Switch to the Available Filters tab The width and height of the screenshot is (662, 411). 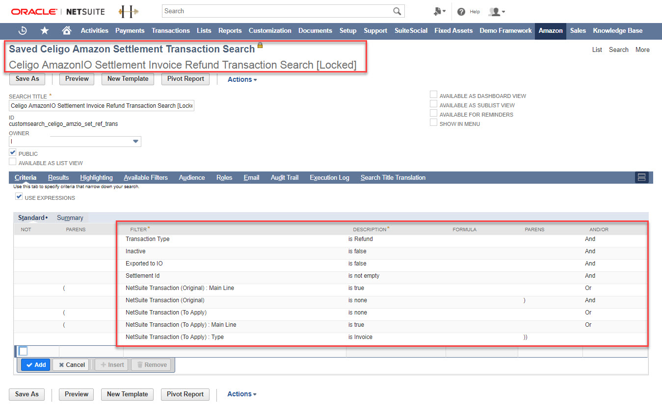[146, 177]
